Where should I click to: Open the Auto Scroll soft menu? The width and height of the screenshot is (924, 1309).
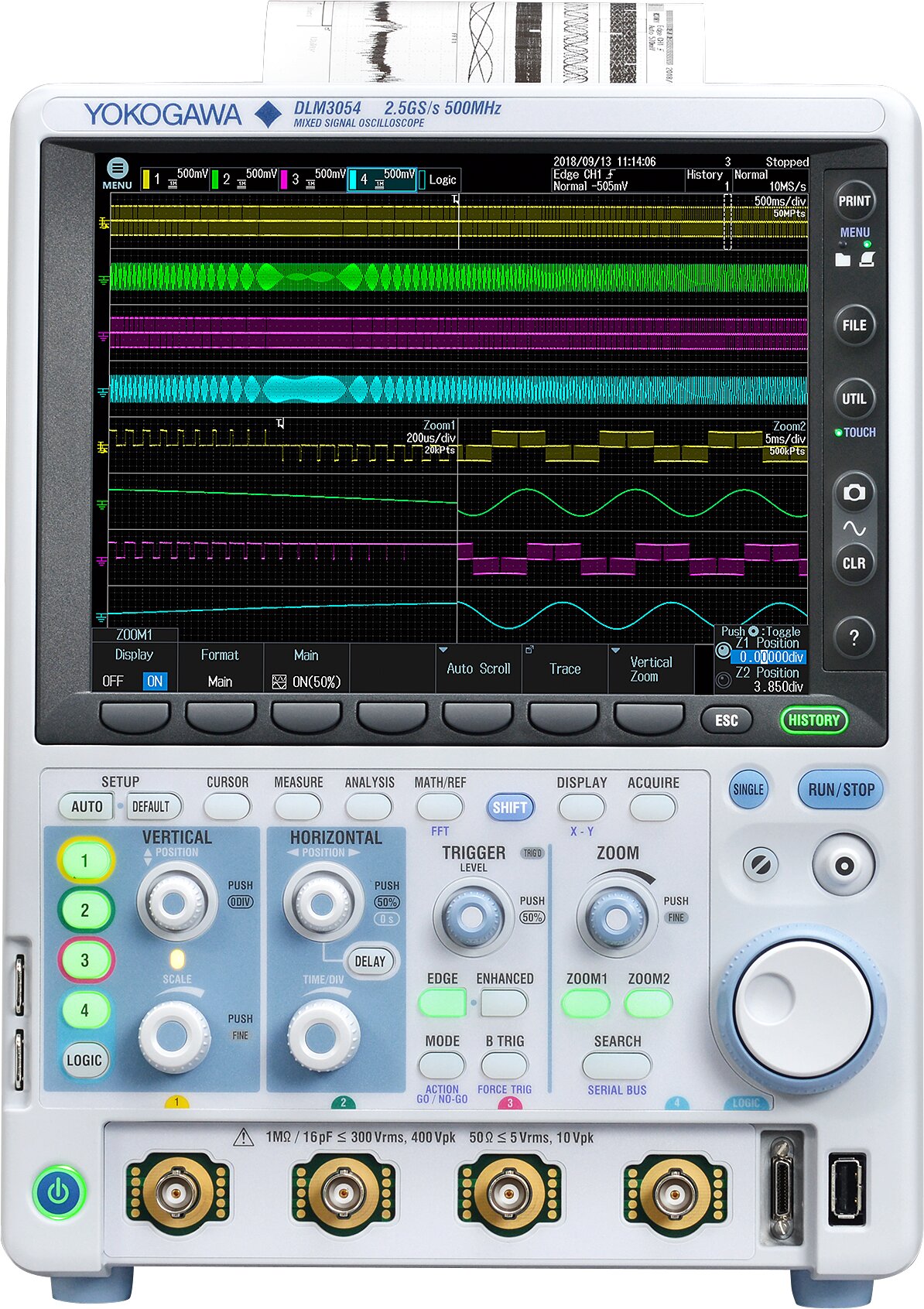click(x=478, y=668)
